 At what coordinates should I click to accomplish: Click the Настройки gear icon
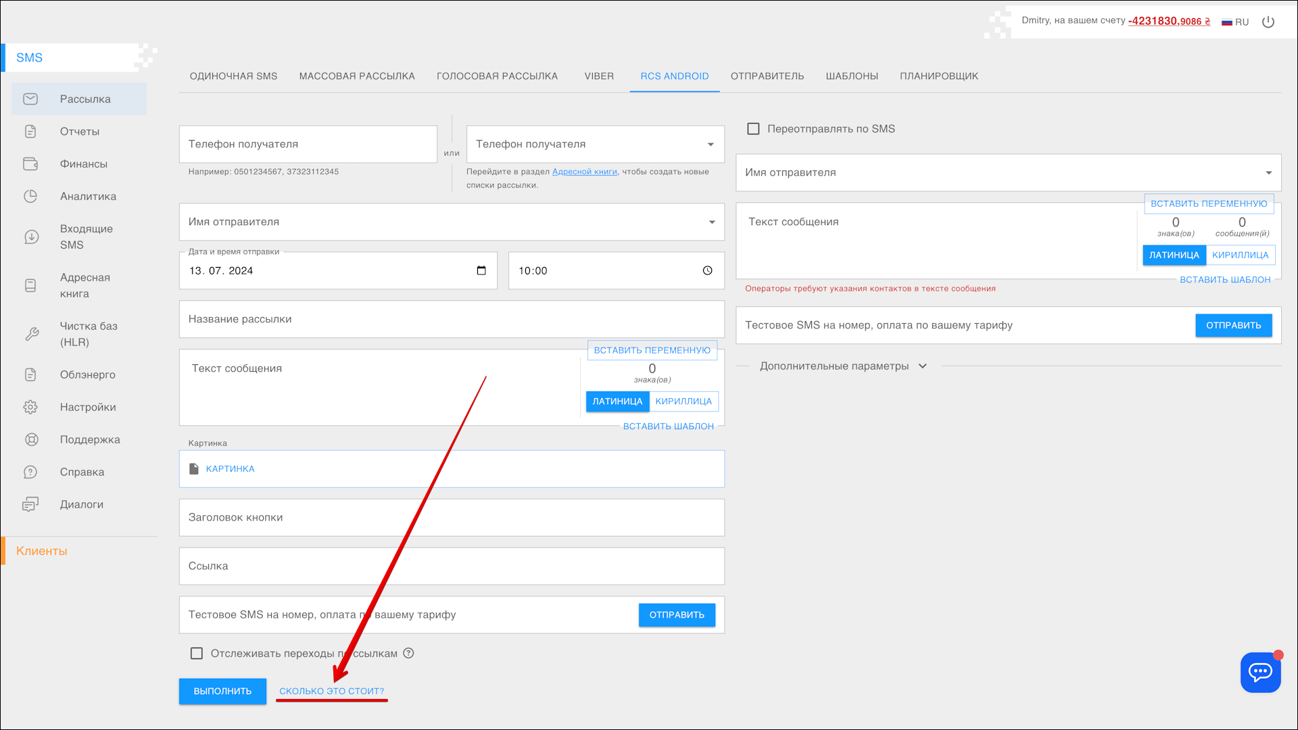pyautogui.click(x=30, y=407)
